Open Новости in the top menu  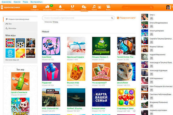click(17, 2)
